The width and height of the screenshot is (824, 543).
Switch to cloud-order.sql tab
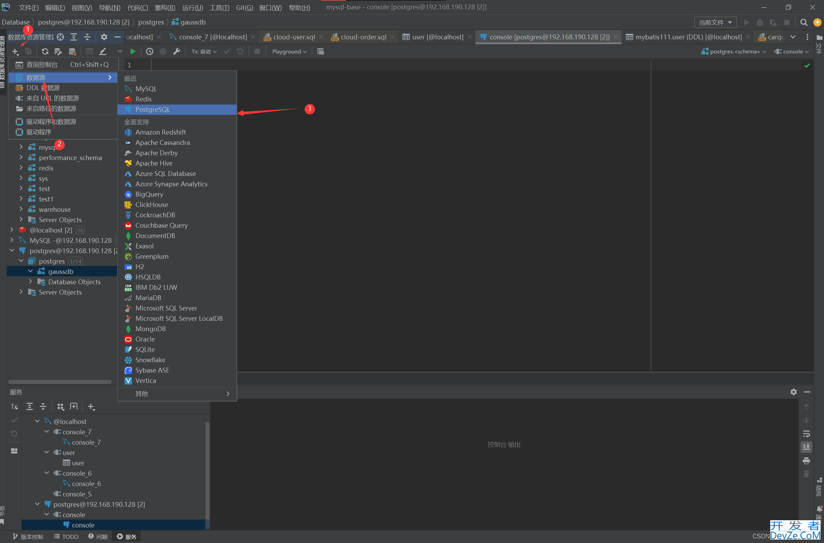pyautogui.click(x=362, y=37)
